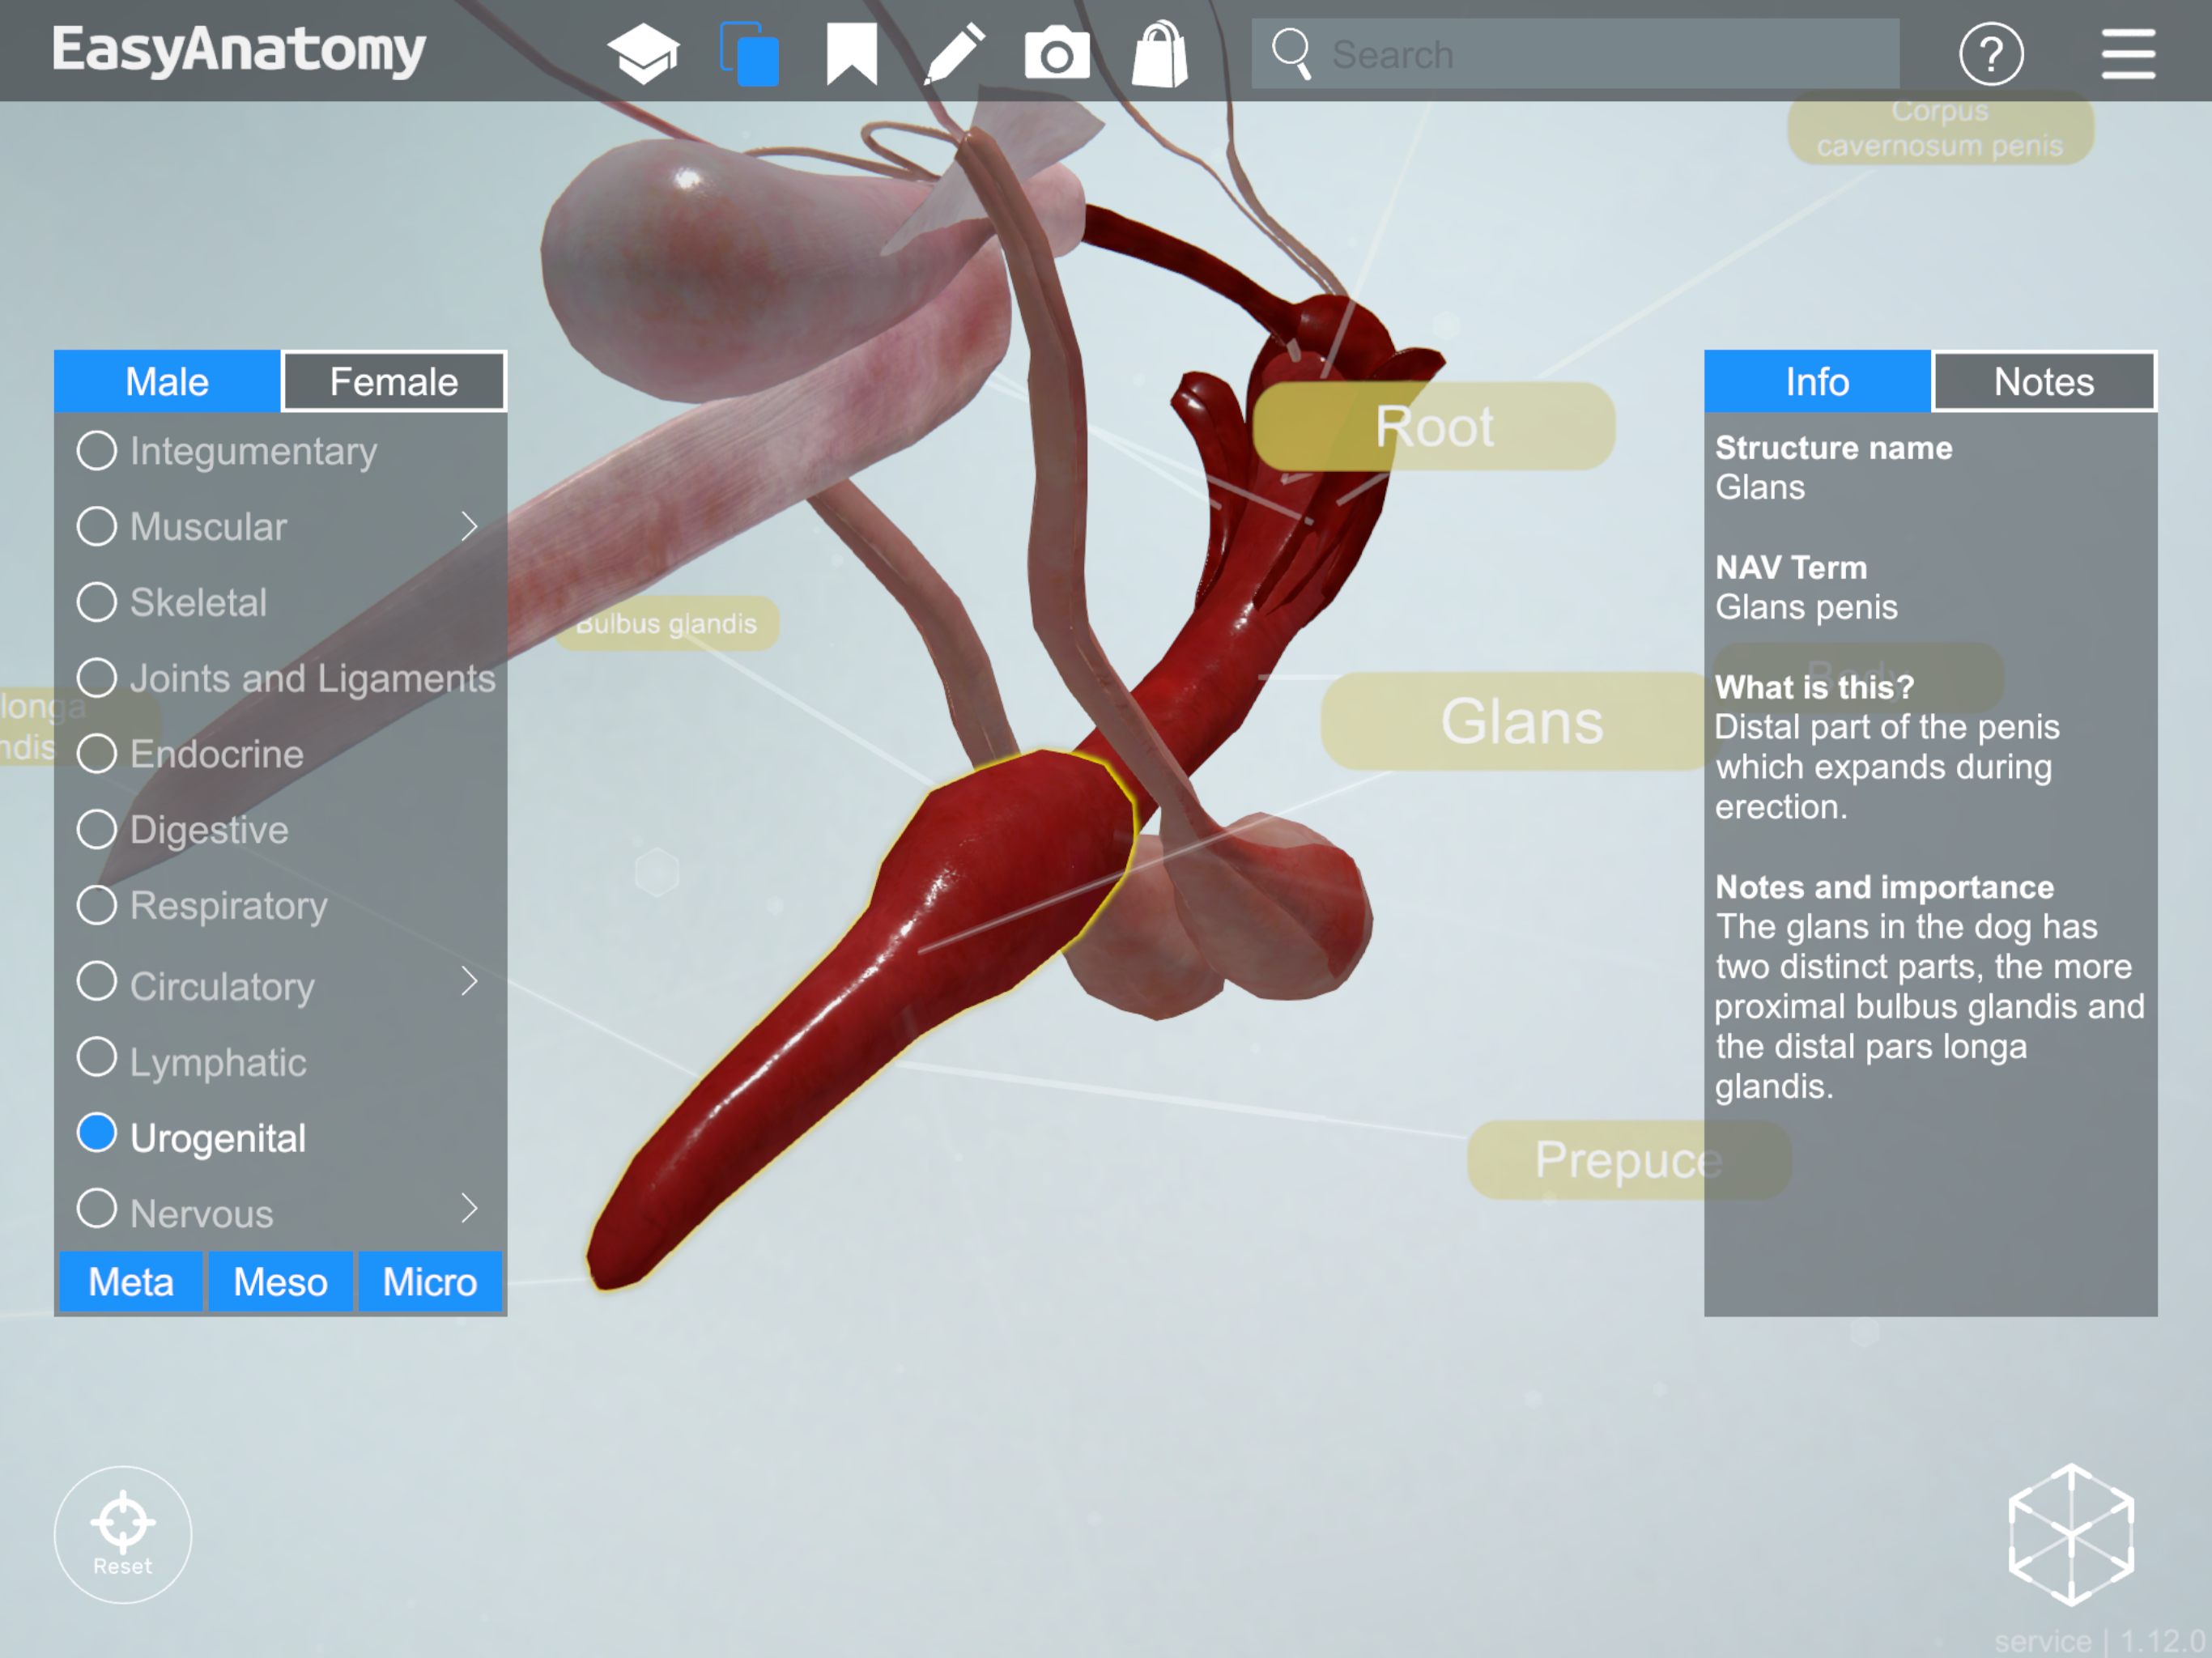Image resolution: width=2212 pixels, height=1658 pixels.
Task: Click the 'Structure name' heading
Action: (x=1833, y=448)
